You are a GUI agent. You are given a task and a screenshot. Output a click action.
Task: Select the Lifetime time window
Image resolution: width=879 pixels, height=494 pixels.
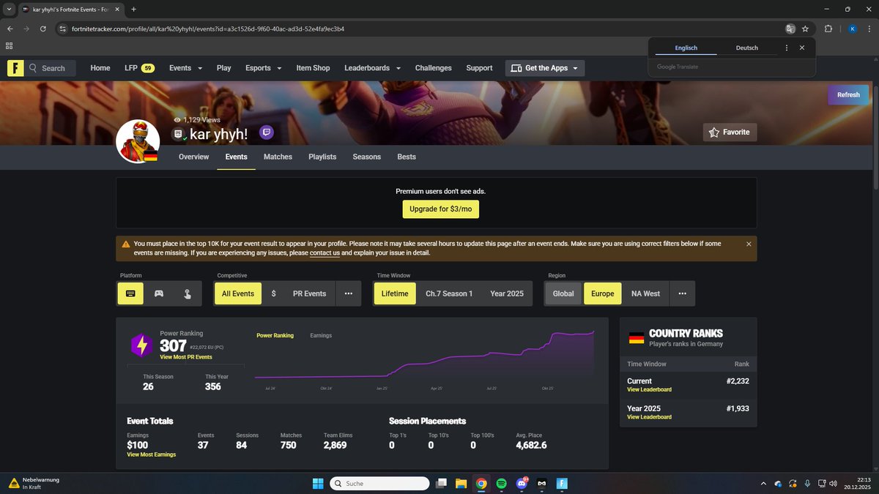point(395,293)
